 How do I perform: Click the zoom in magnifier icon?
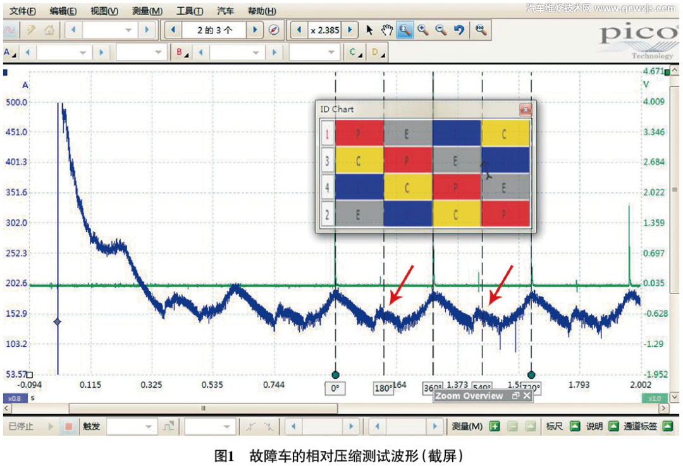point(423,30)
